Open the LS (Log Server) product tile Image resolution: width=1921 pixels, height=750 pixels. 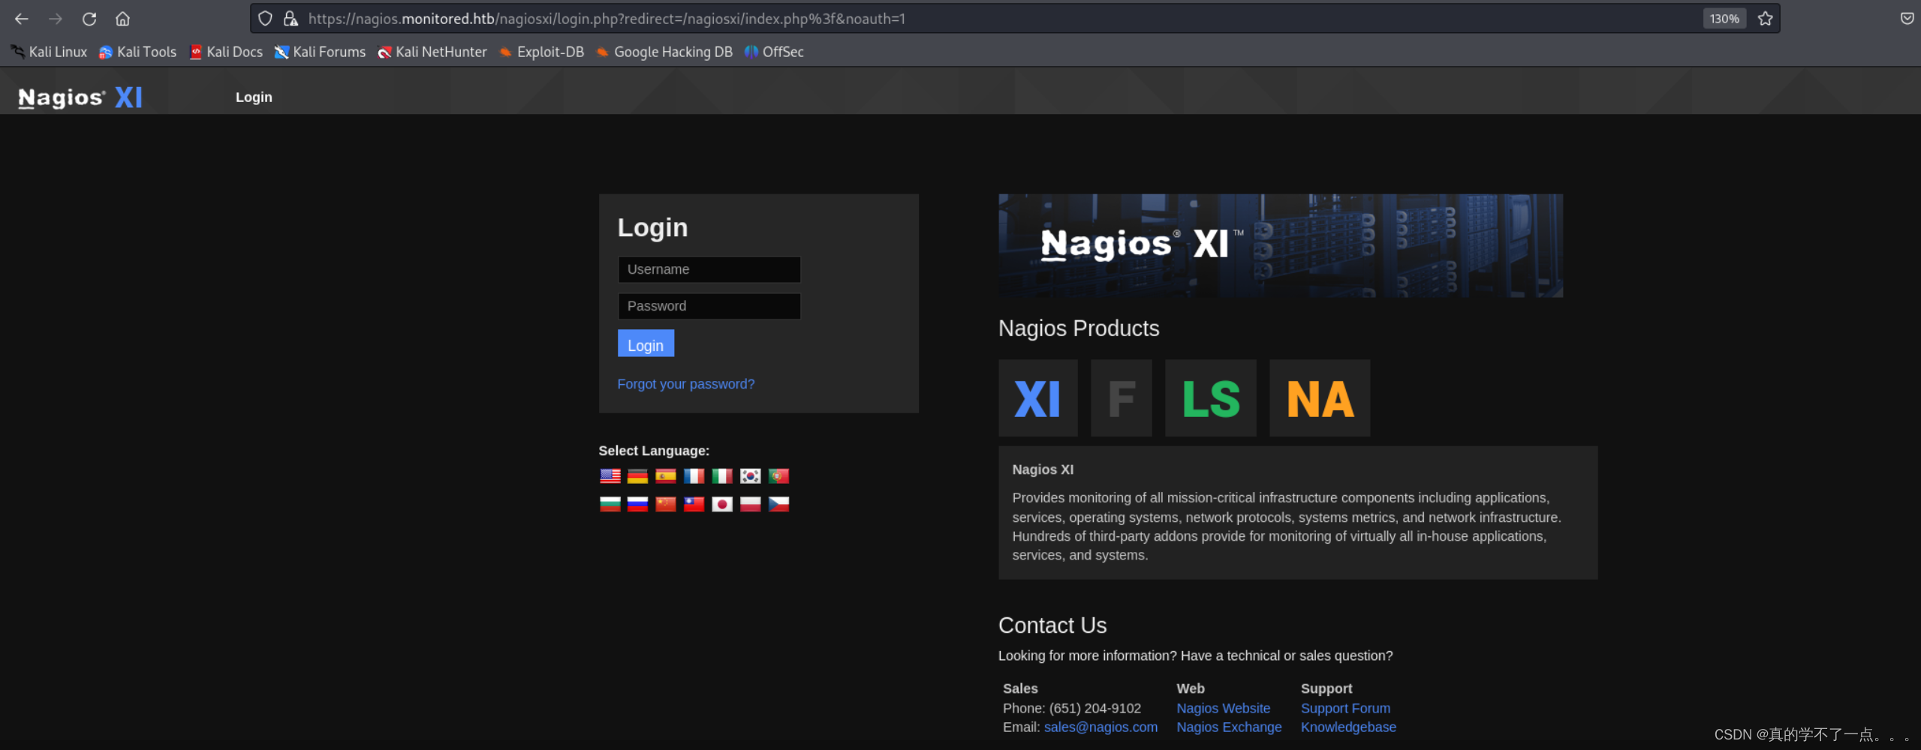(1210, 398)
